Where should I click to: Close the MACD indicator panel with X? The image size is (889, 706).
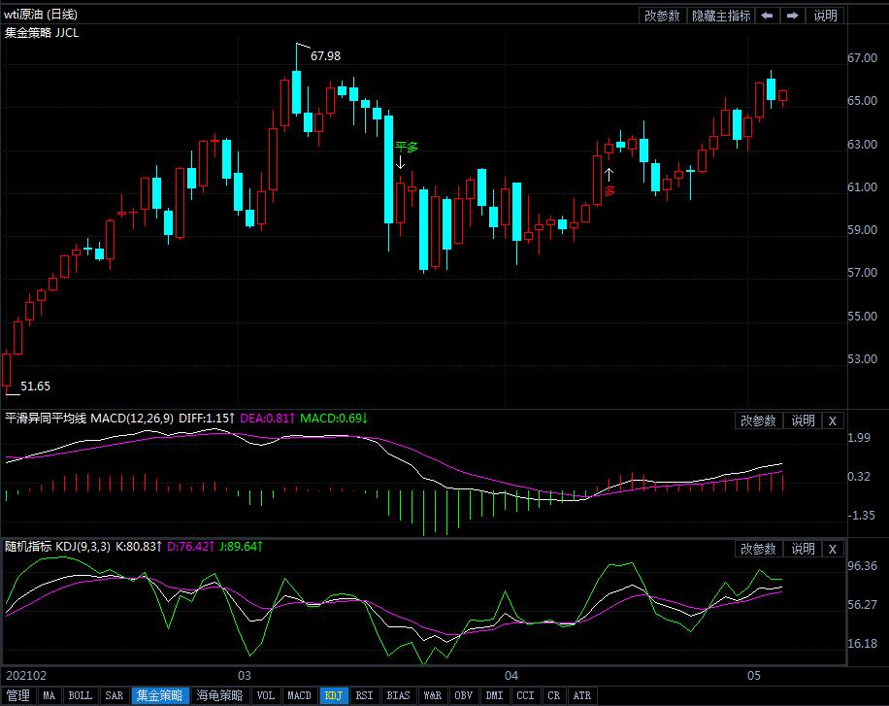coord(832,420)
